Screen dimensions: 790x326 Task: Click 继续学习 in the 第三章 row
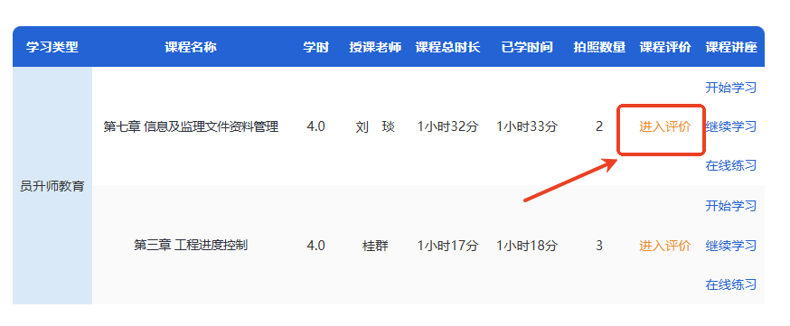tap(730, 246)
